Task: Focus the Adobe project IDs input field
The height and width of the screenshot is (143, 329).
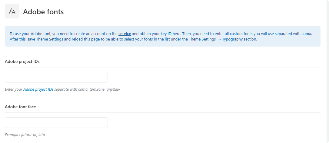Action: click(x=56, y=77)
